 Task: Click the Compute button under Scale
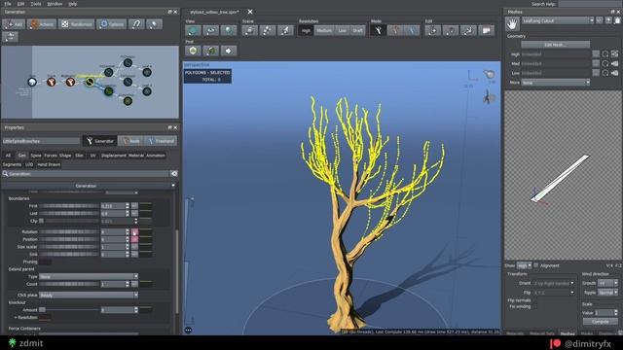click(601, 322)
